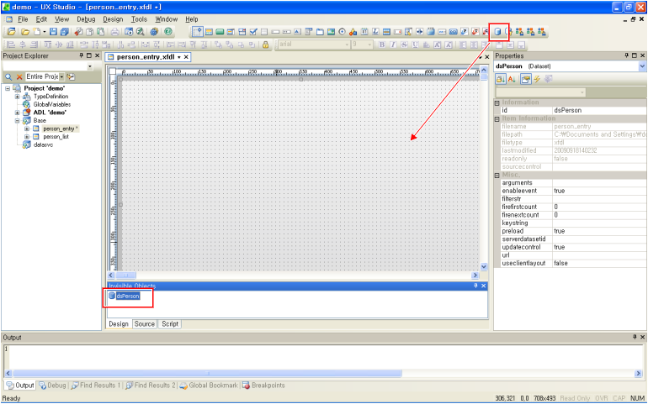This screenshot has width=648, height=404.
Task: Click the design canvas horizontal scrollbar
Action: (x=295, y=275)
